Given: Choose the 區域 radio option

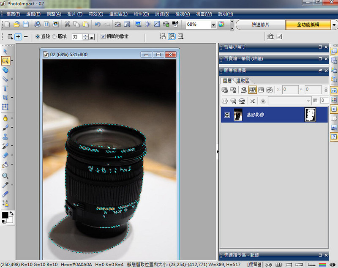Looking at the screenshot, I should point(55,37).
